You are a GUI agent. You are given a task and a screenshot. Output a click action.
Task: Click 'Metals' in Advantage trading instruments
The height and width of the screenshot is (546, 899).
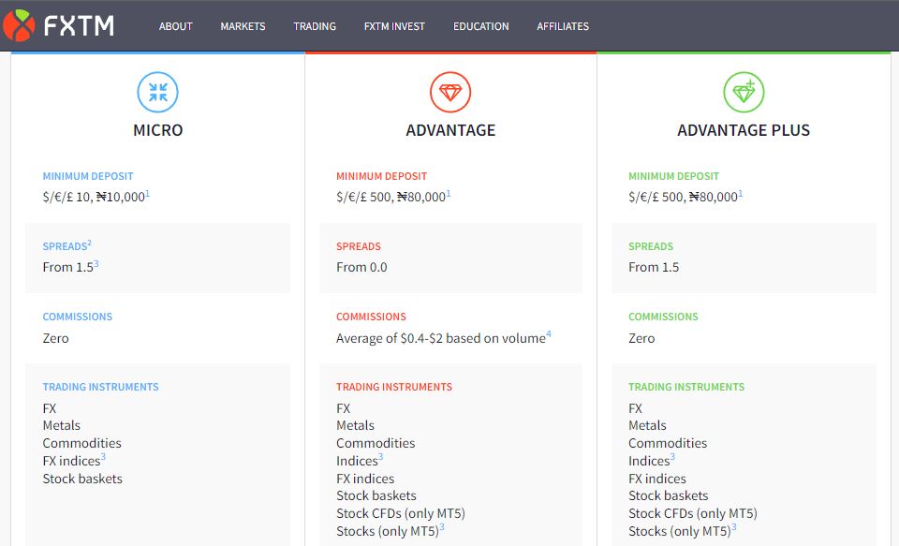pyautogui.click(x=355, y=425)
